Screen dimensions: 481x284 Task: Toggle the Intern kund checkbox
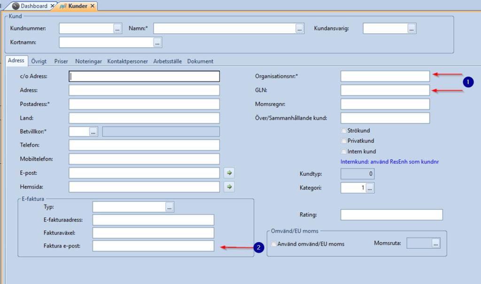[x=343, y=152]
